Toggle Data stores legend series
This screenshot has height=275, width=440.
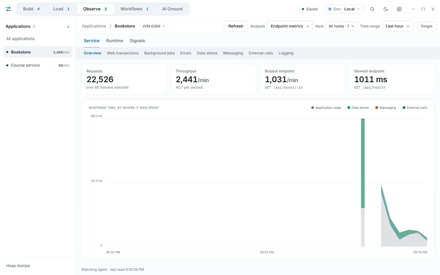tap(358, 108)
